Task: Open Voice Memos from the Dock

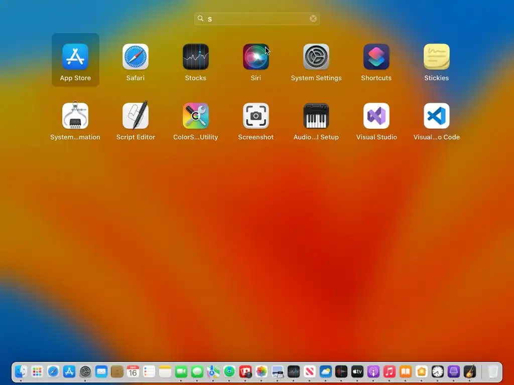Action: point(341,371)
